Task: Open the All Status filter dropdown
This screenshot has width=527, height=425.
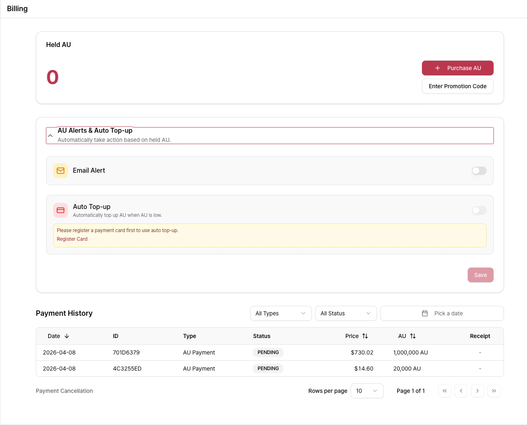Action: [x=346, y=313]
